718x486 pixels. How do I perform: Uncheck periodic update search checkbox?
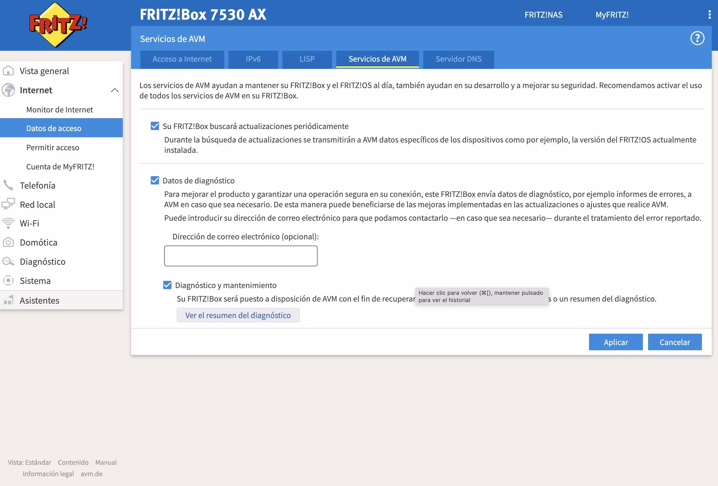point(155,126)
